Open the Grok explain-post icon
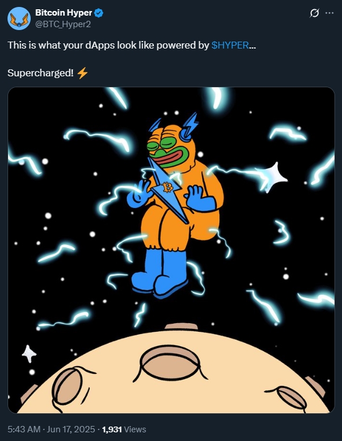Image resolution: width=342 pixels, height=441 pixels. [314, 13]
